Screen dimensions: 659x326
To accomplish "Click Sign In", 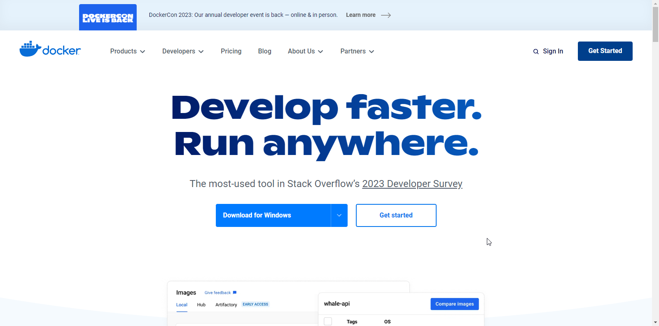I will pyautogui.click(x=553, y=51).
